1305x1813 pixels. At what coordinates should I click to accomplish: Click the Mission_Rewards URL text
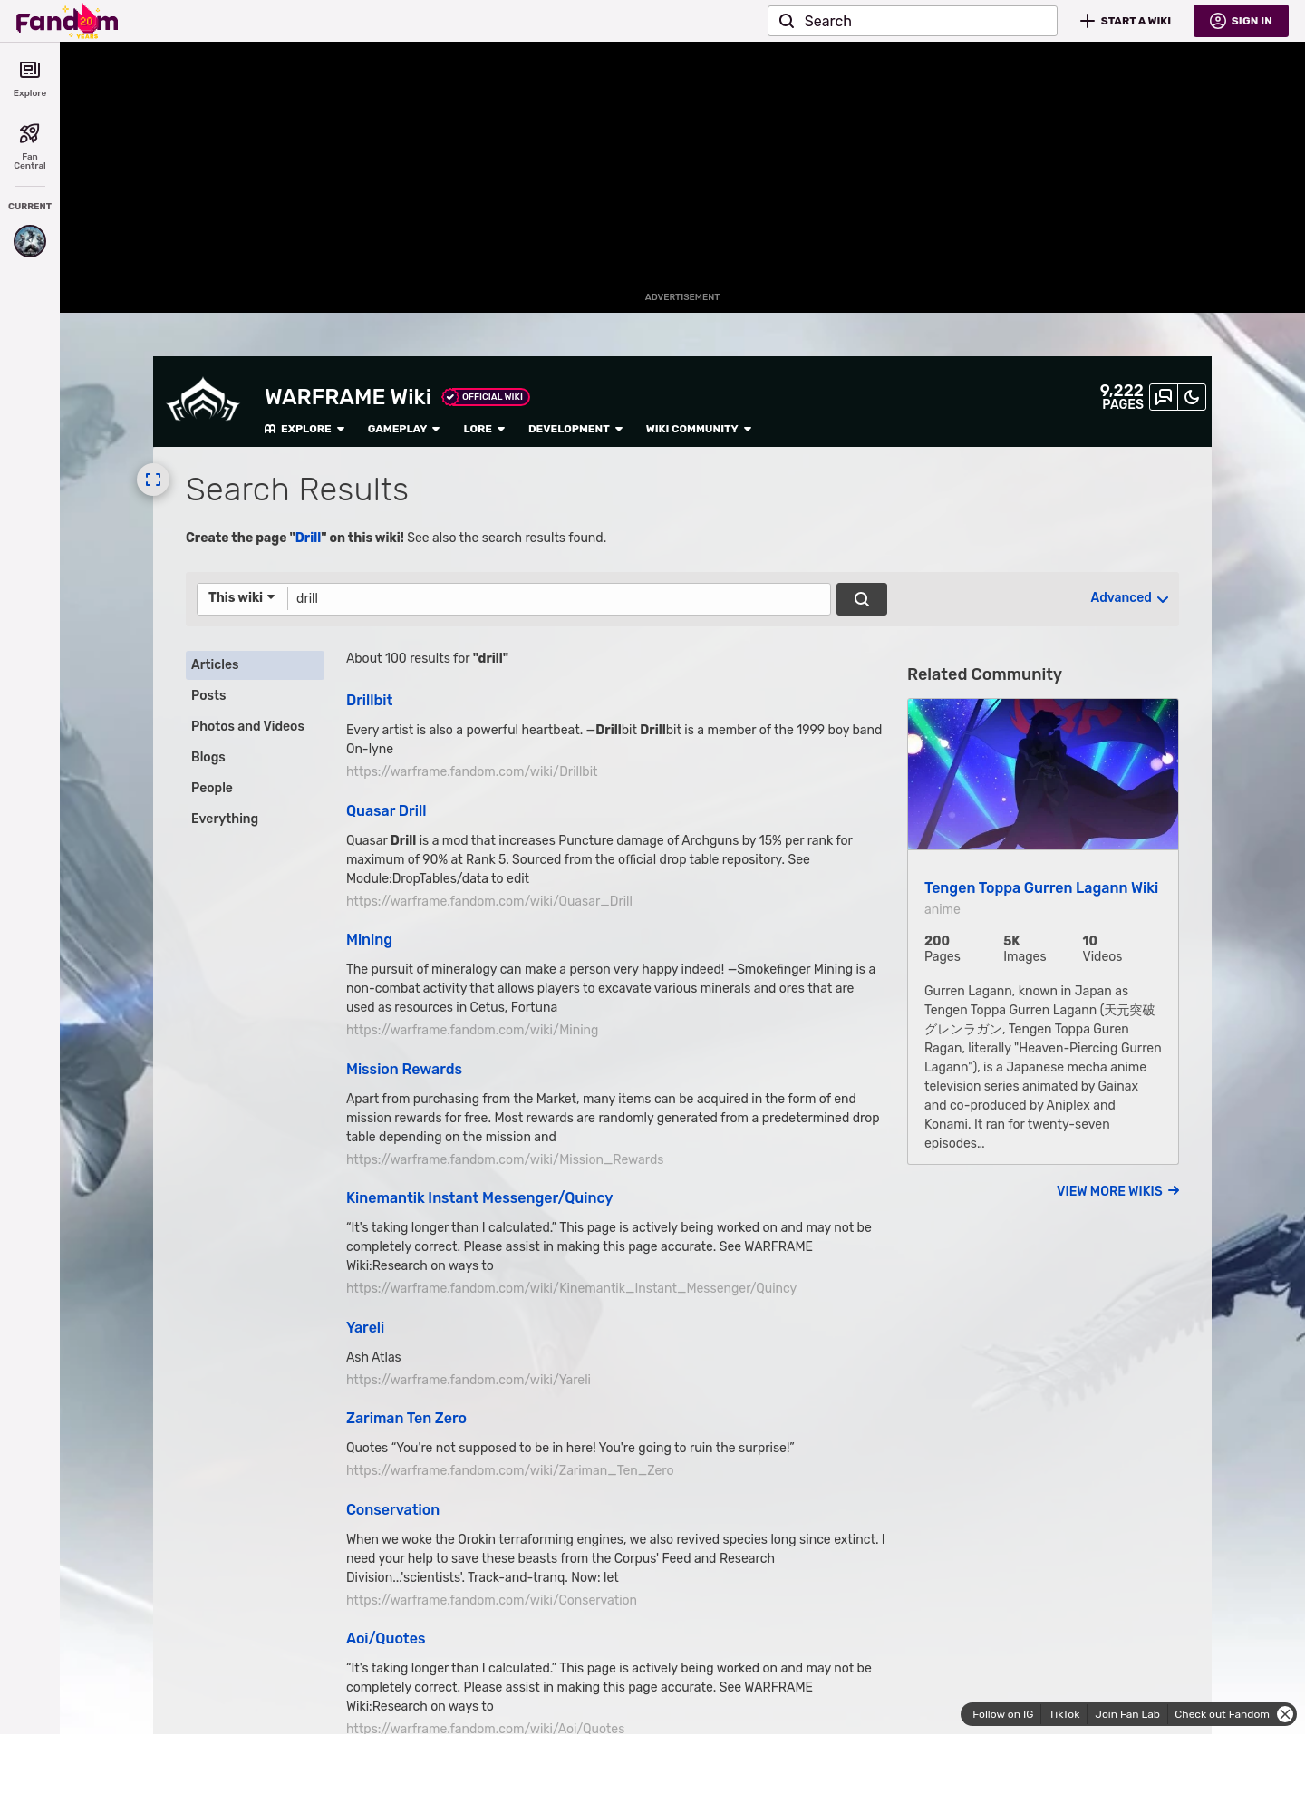[x=505, y=1159]
